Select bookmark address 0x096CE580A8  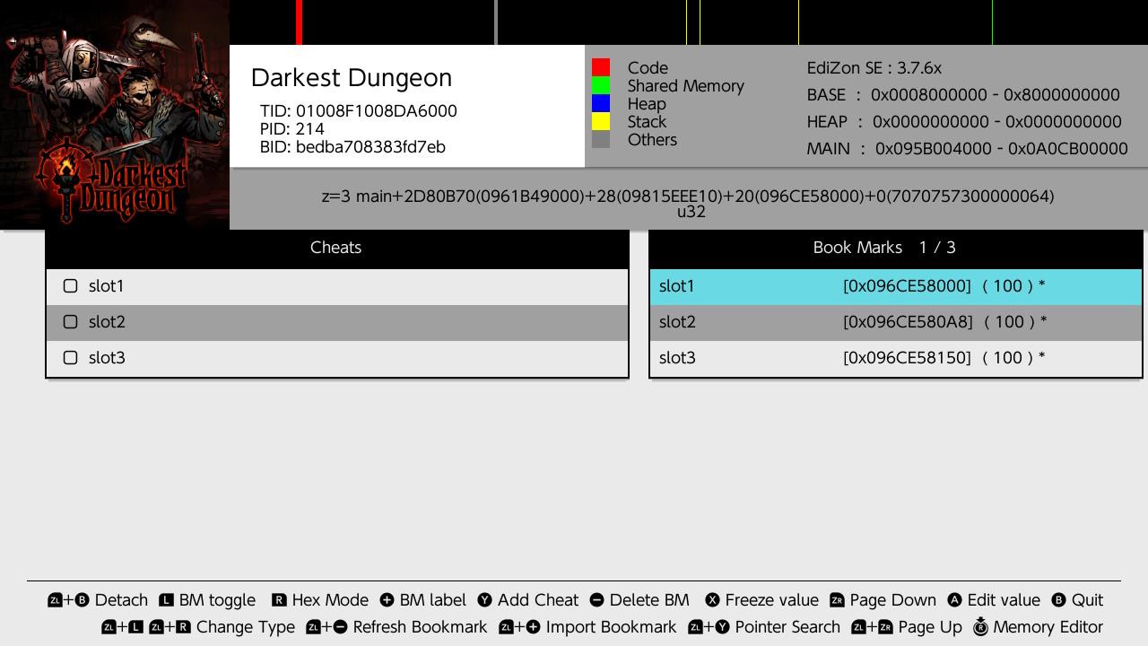pos(908,322)
